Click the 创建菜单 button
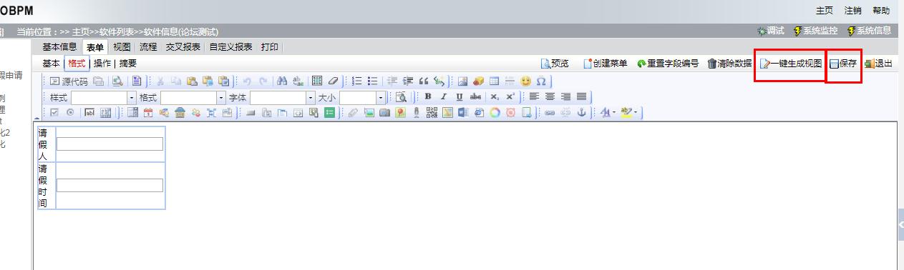This screenshot has height=270, width=904. click(606, 64)
